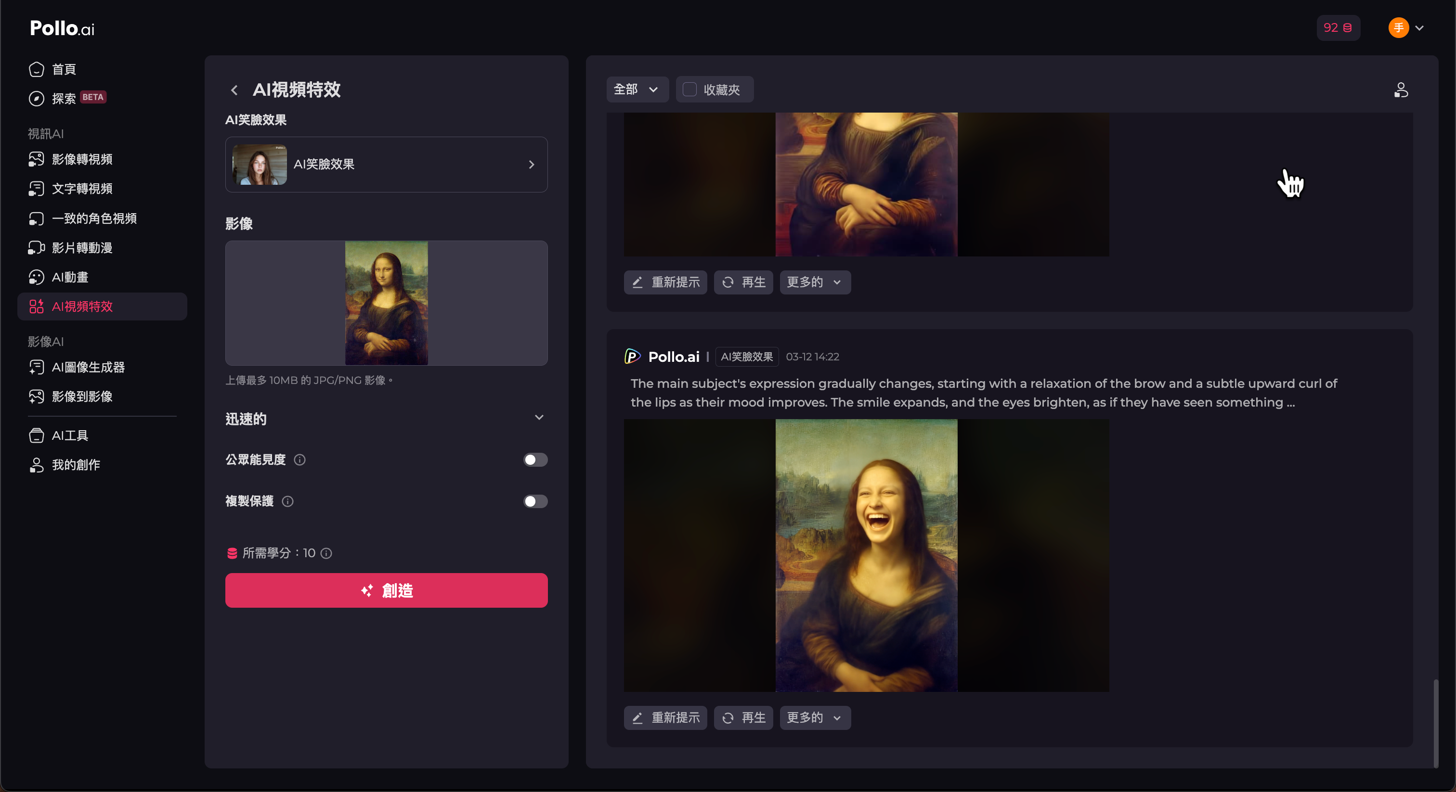The width and height of the screenshot is (1456, 792).
Task: Click the Pollo.ai logo in header
Action: pyautogui.click(x=62, y=28)
